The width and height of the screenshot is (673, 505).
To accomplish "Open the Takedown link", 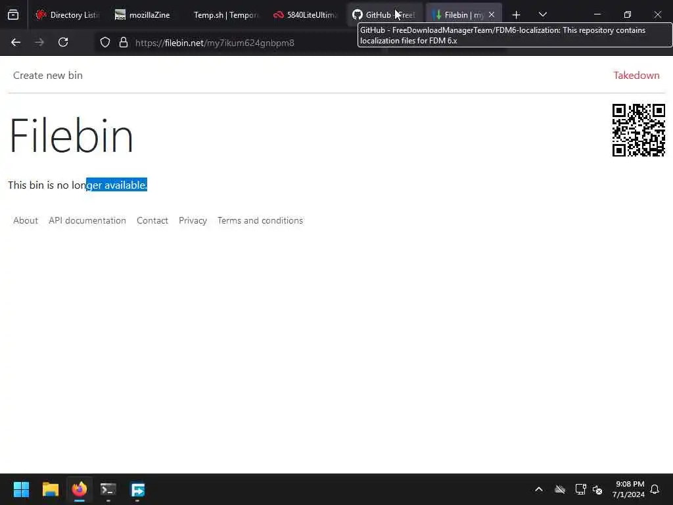I will pyautogui.click(x=636, y=75).
